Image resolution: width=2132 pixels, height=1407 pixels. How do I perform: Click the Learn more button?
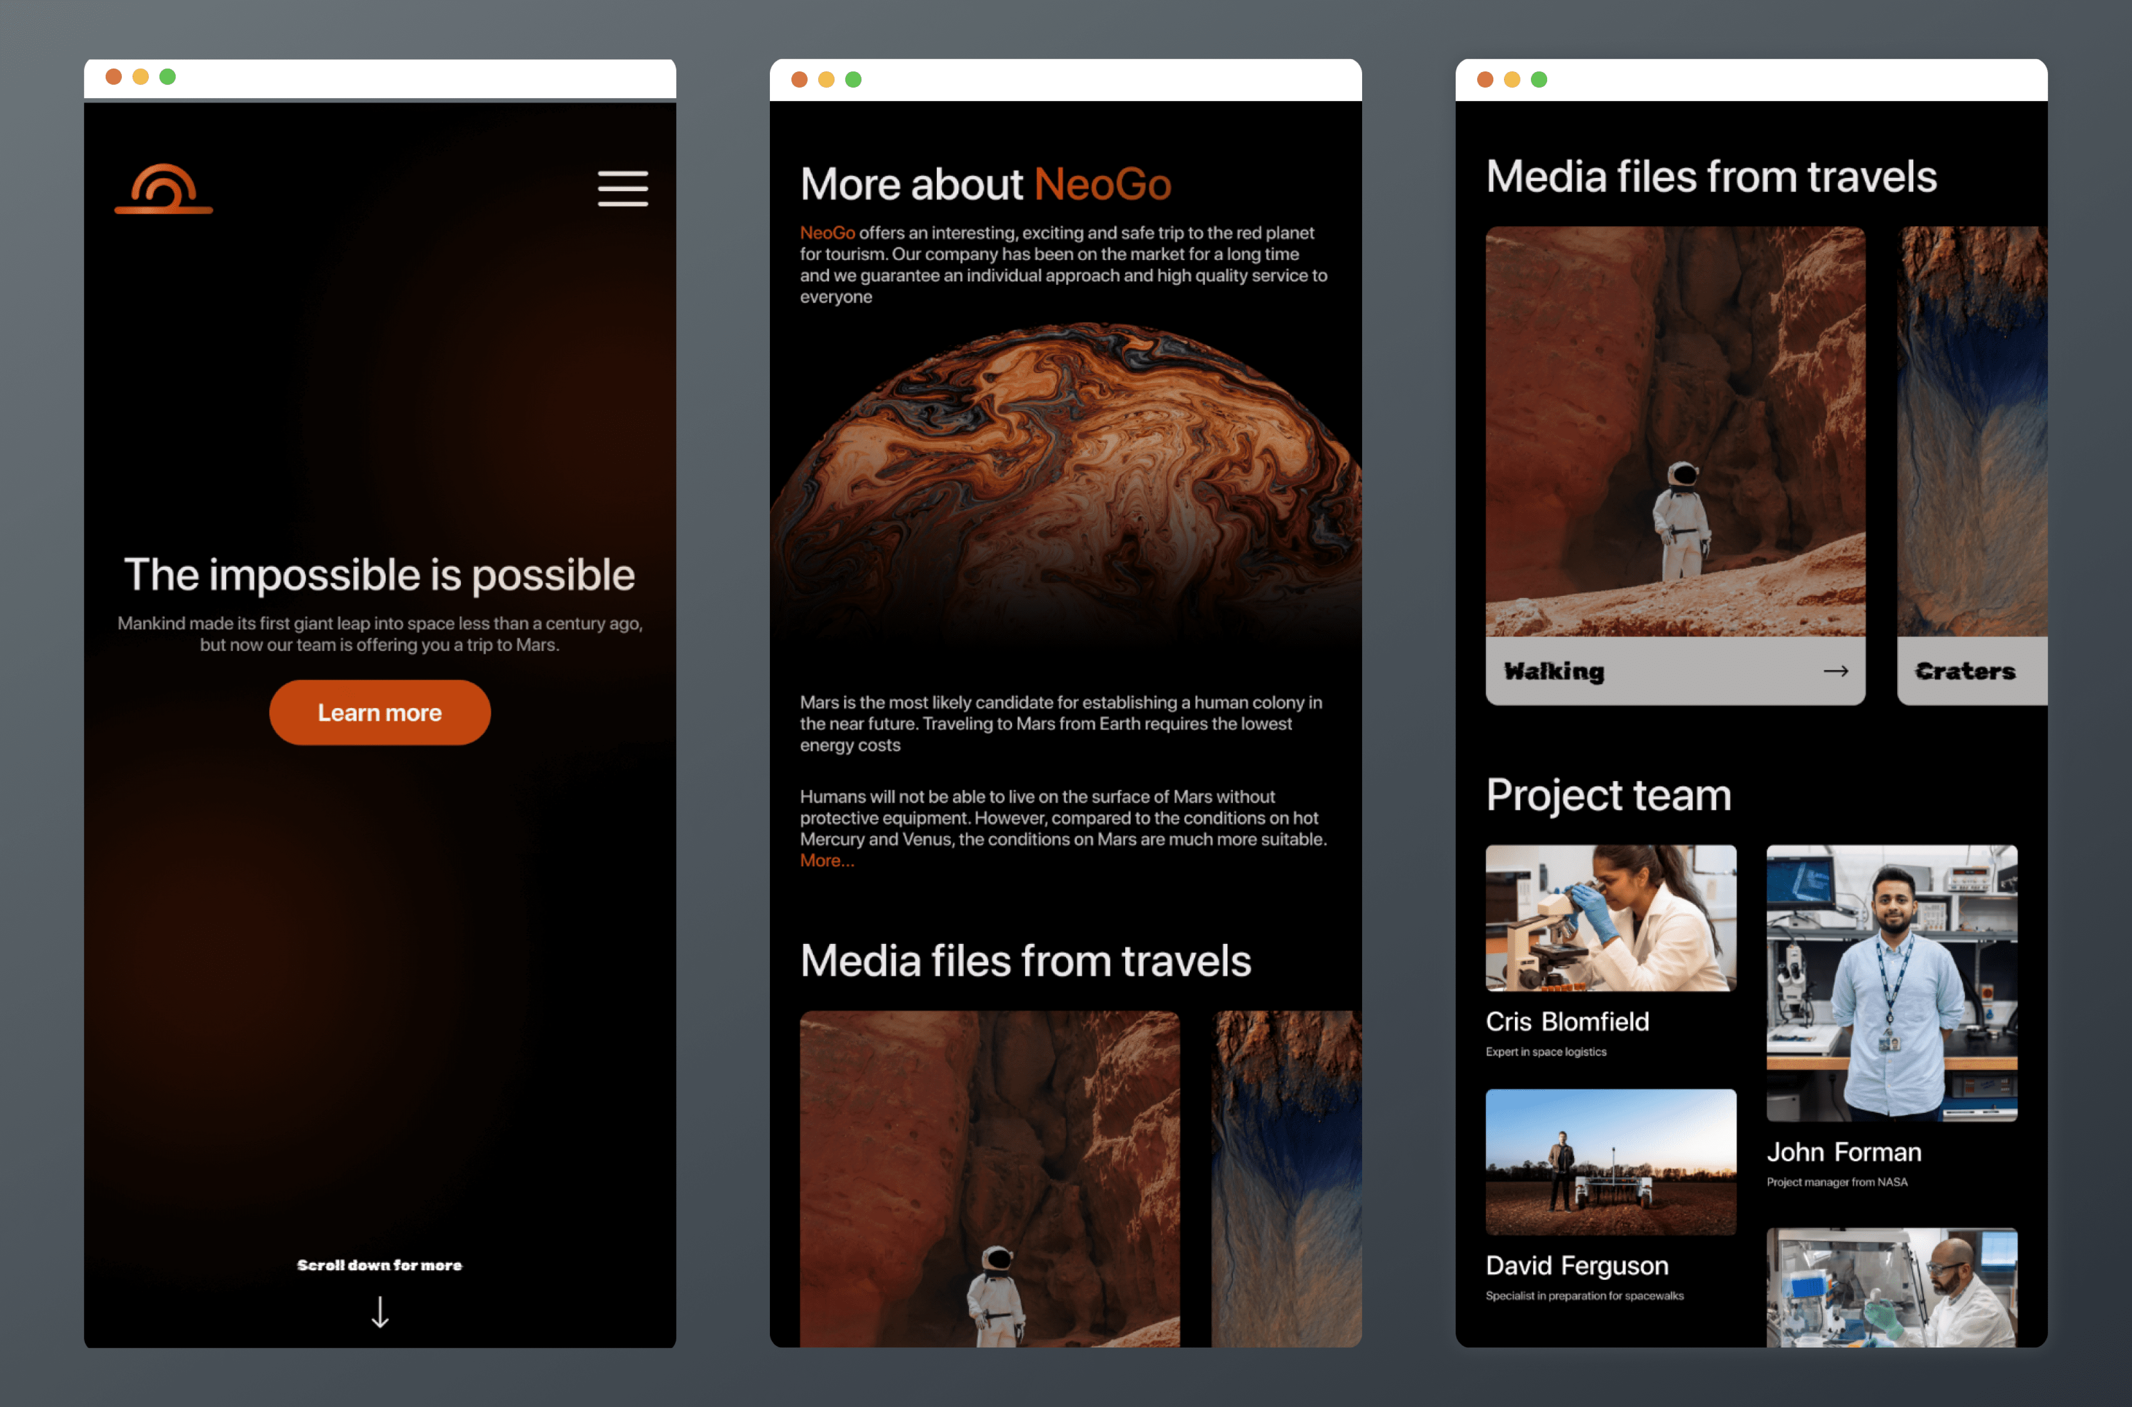(x=380, y=712)
